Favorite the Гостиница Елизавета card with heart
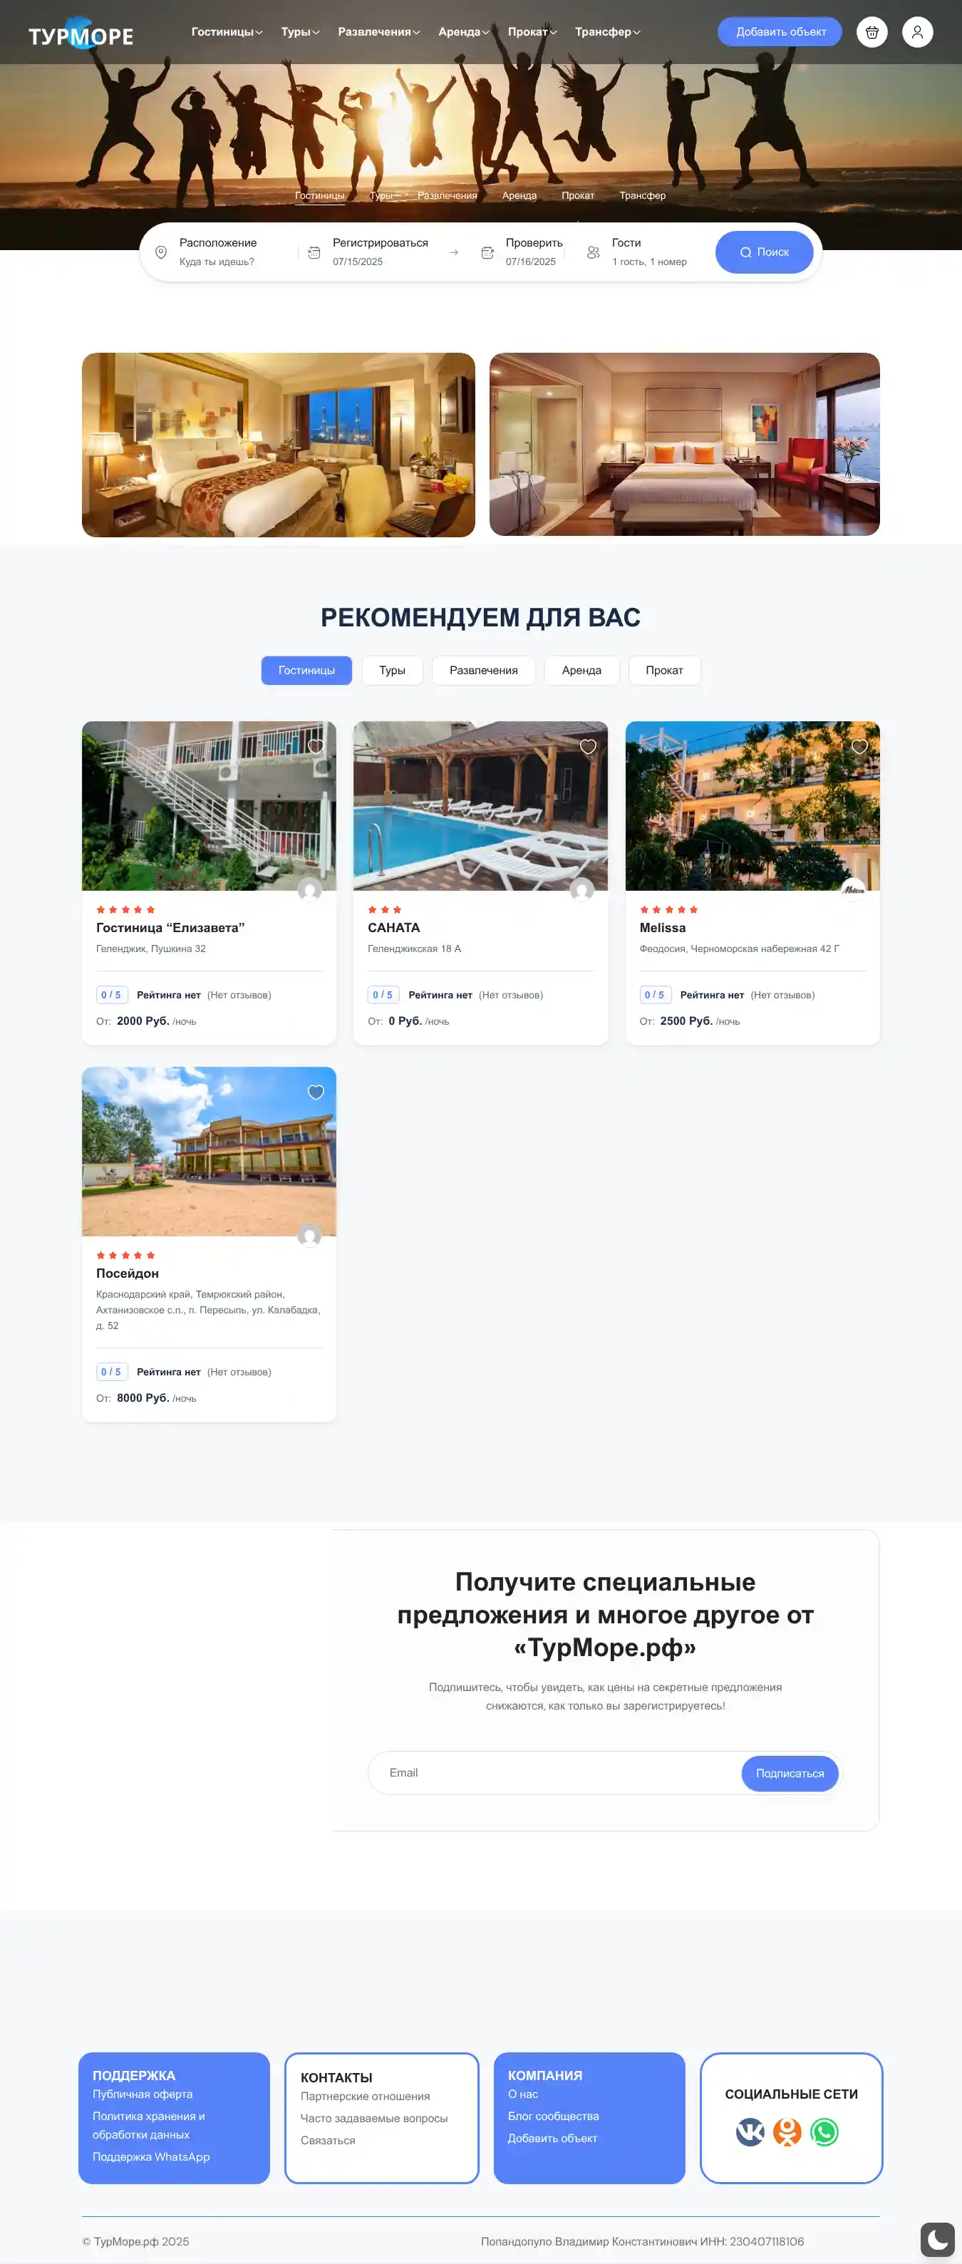 [316, 746]
